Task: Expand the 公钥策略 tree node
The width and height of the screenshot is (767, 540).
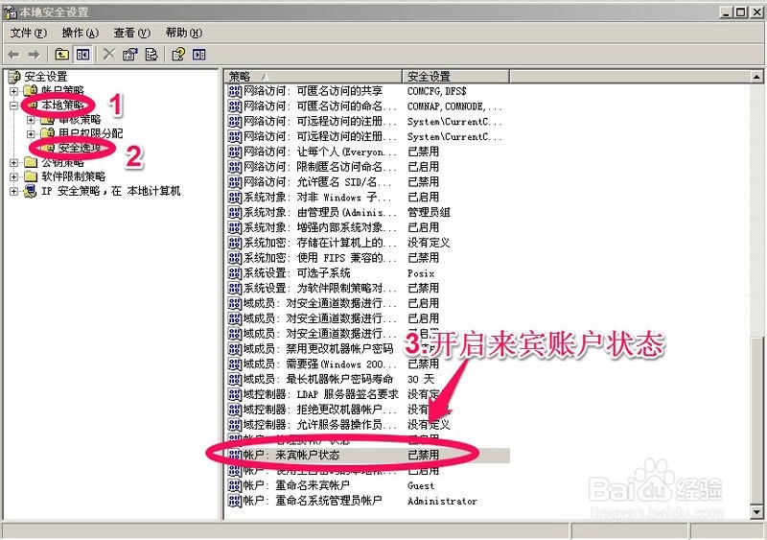Action: click(13, 162)
